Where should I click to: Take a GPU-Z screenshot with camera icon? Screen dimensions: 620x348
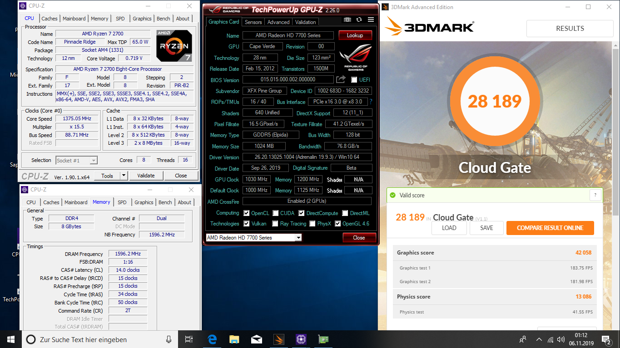click(x=347, y=20)
